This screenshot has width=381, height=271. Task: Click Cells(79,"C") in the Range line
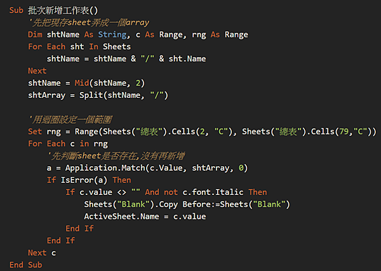tap(344, 131)
